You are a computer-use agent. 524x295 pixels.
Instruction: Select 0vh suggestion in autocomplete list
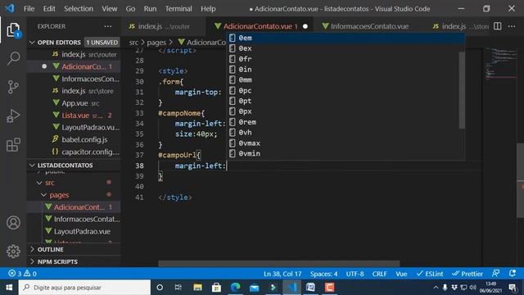[345, 133]
